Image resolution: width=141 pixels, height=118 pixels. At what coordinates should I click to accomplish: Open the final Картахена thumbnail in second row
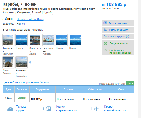click(21, 62)
